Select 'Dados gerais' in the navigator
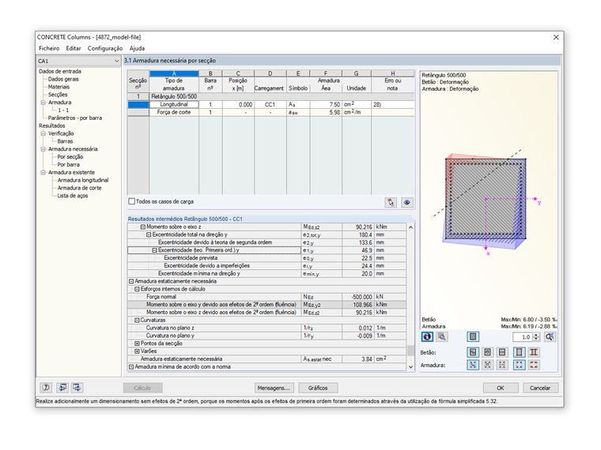 coord(63,79)
